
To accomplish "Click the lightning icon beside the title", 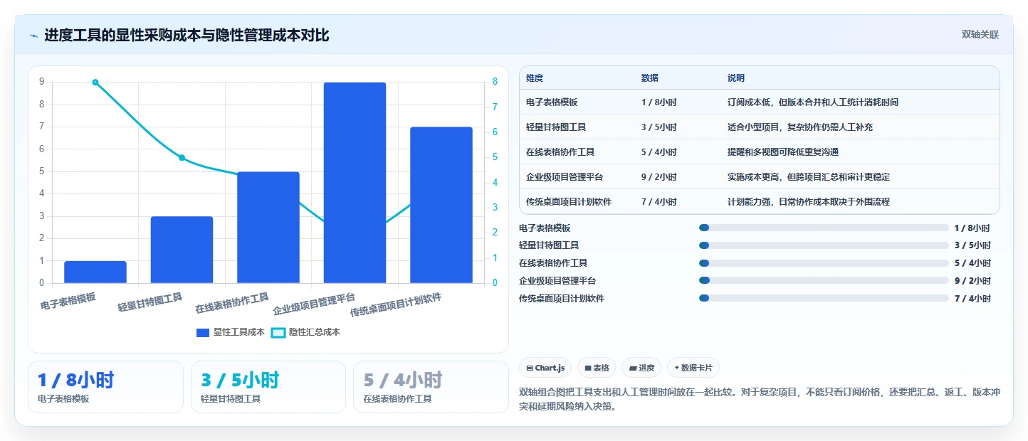I will [34, 36].
